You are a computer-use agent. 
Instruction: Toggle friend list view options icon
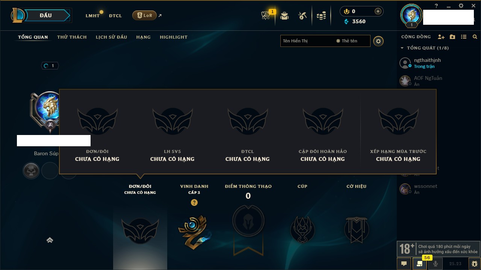(464, 37)
